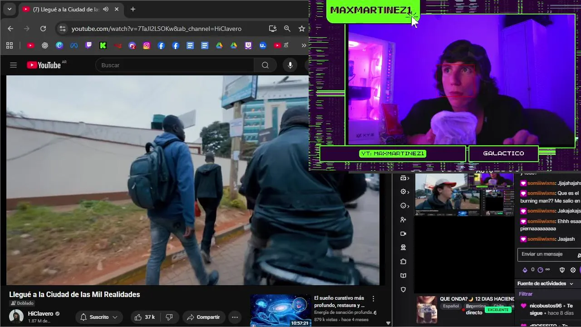Mute the YouTube tab audio icon
This screenshot has width=581, height=327.
tap(106, 9)
